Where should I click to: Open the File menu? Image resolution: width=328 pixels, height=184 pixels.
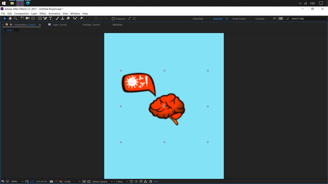(x=3, y=13)
